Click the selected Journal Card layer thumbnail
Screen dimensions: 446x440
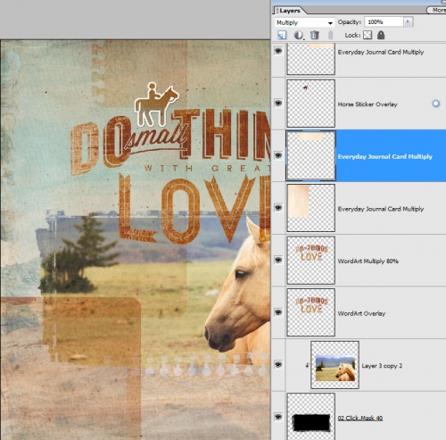click(311, 155)
